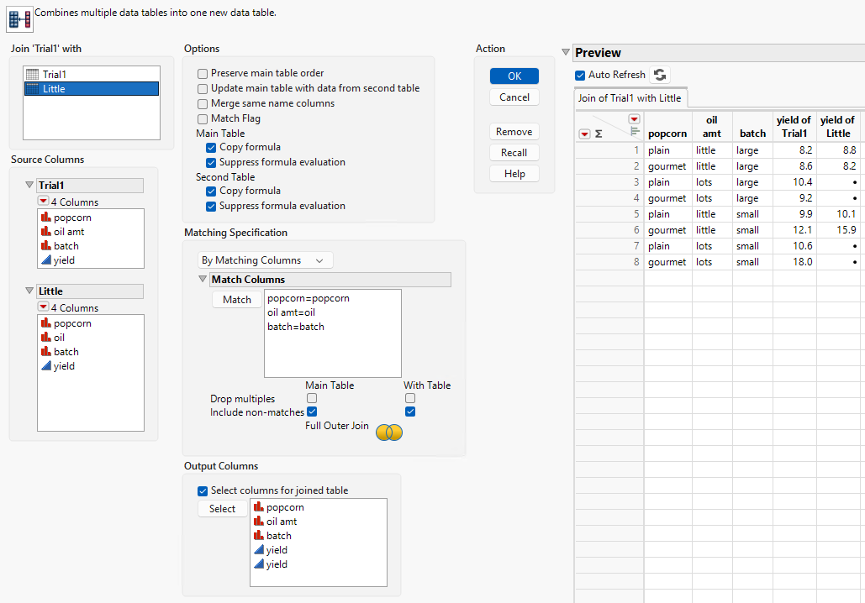865x603 pixels.
Task: Select the Join of Trial1 with Little tab
Action: pyautogui.click(x=630, y=98)
